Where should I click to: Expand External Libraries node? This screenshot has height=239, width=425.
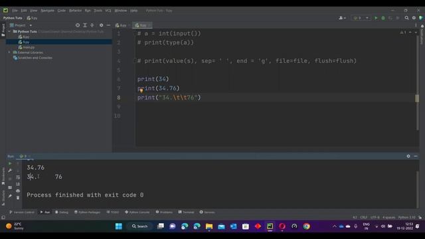[9, 52]
